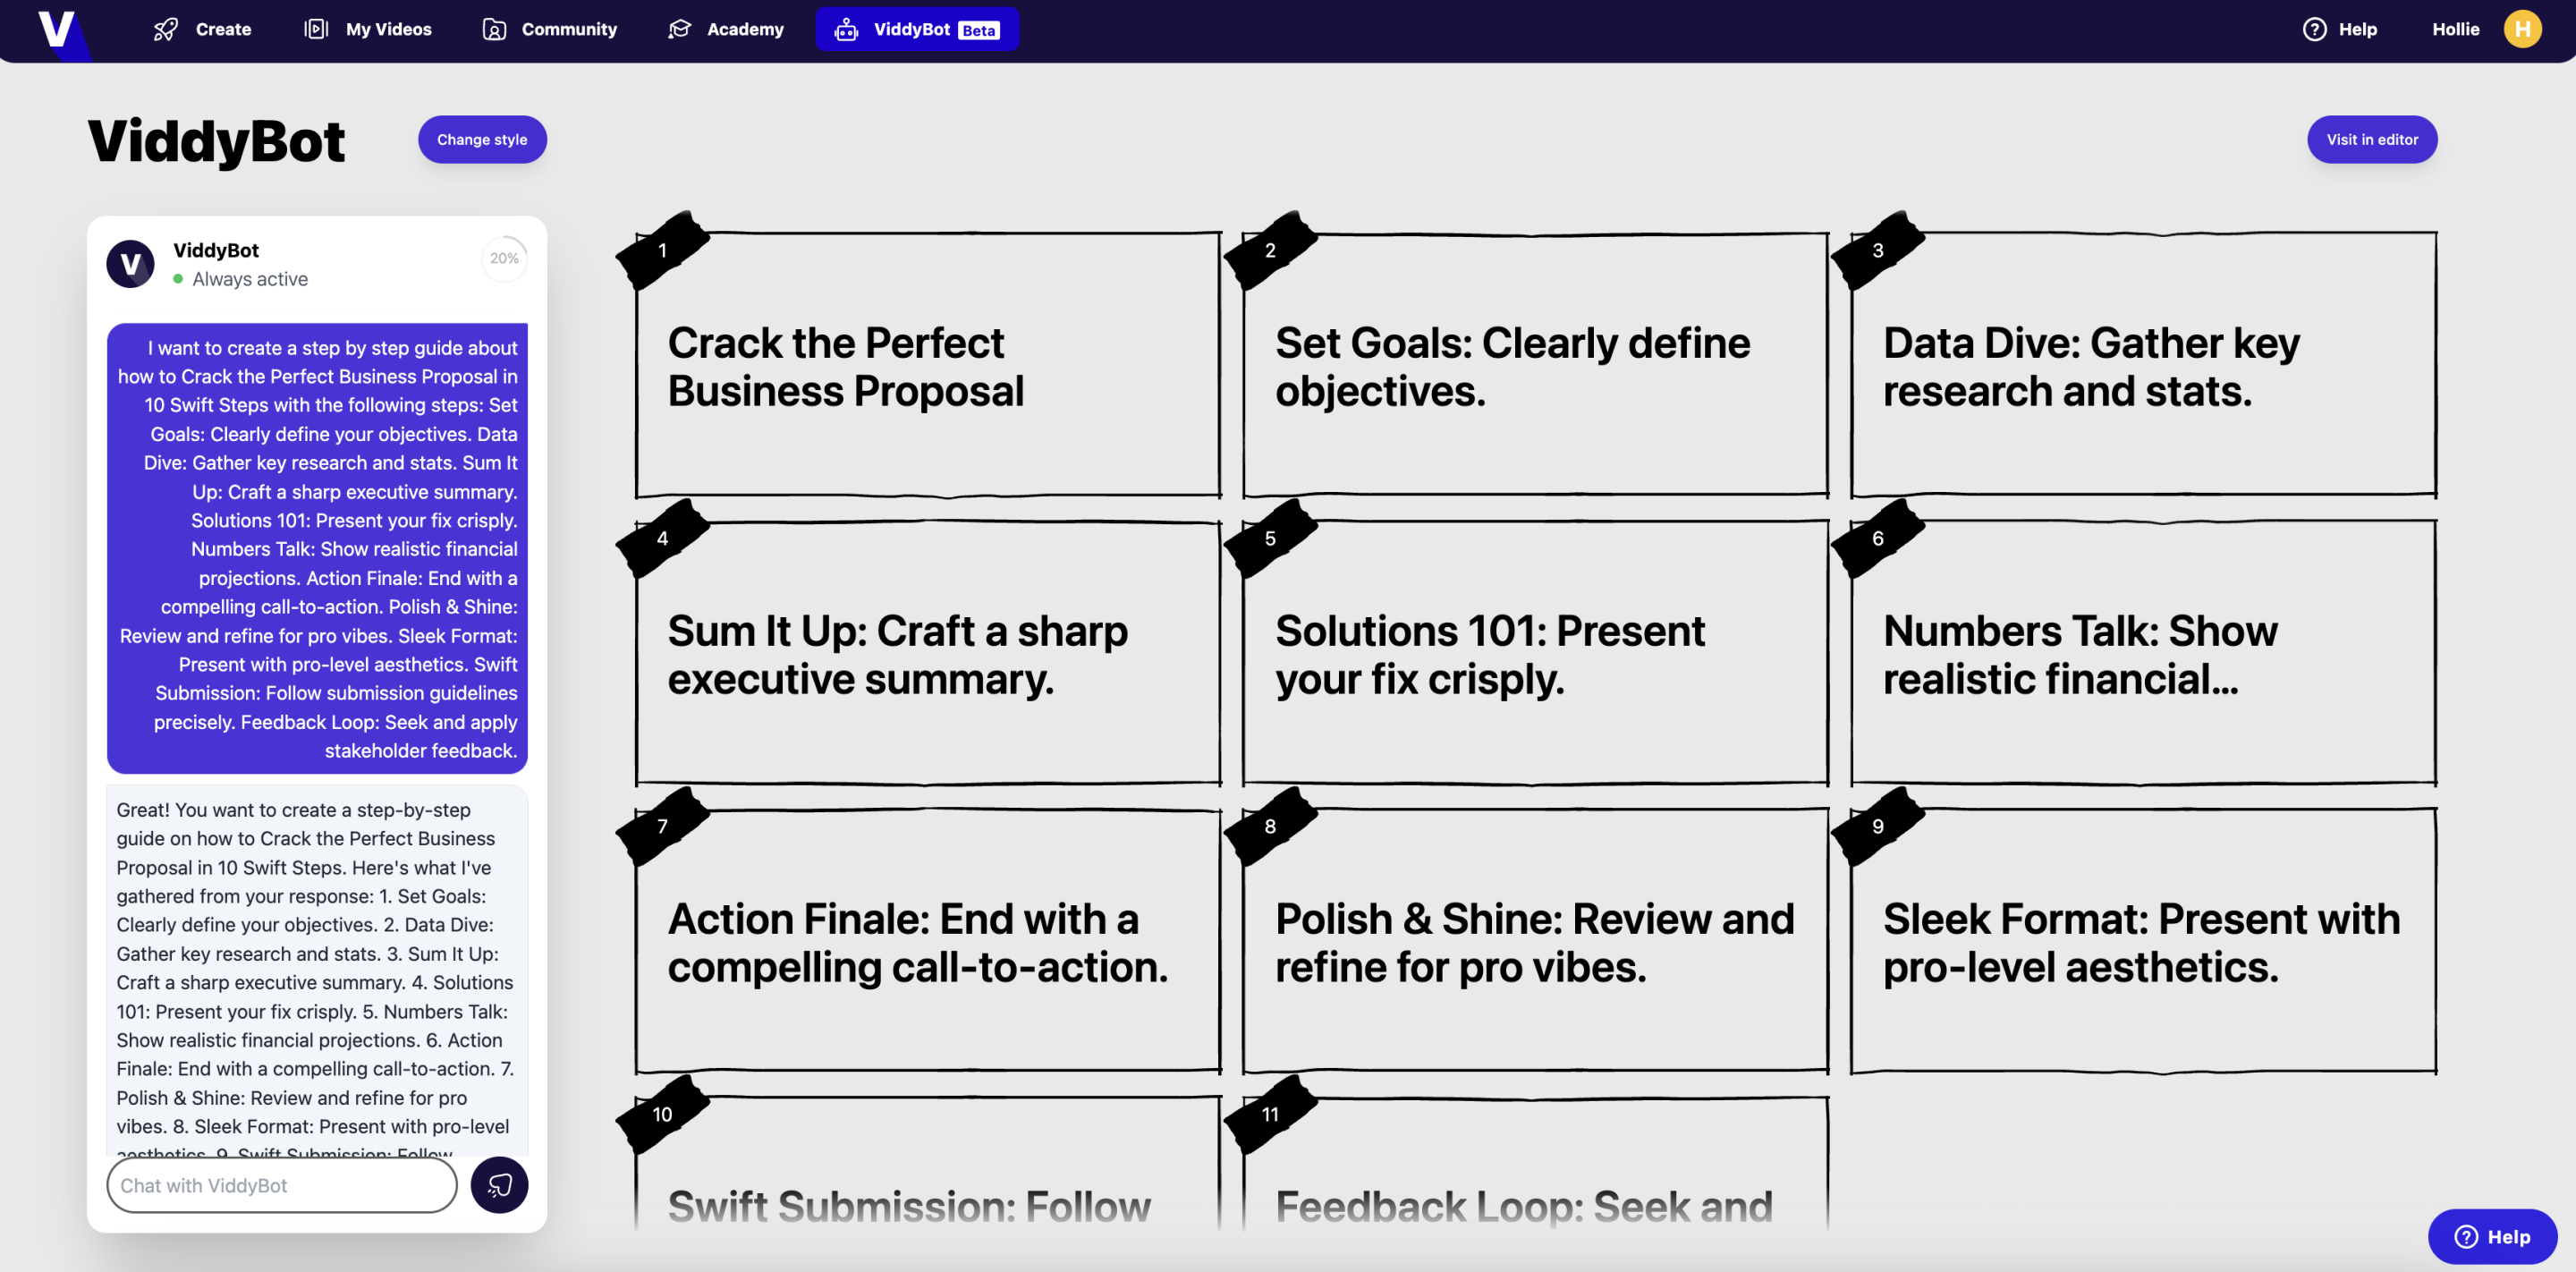Select scene 9 Sleek Format card
The image size is (2576, 1272).
[x=2143, y=941]
